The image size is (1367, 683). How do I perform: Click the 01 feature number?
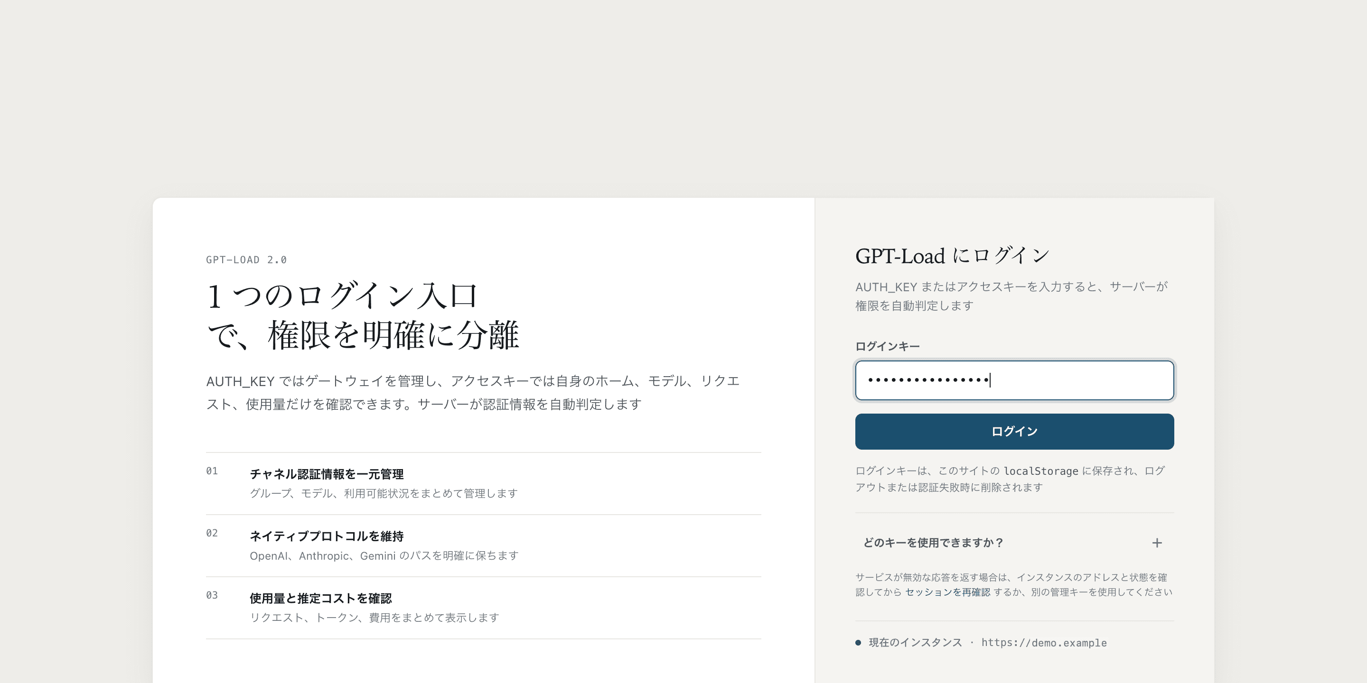(212, 471)
